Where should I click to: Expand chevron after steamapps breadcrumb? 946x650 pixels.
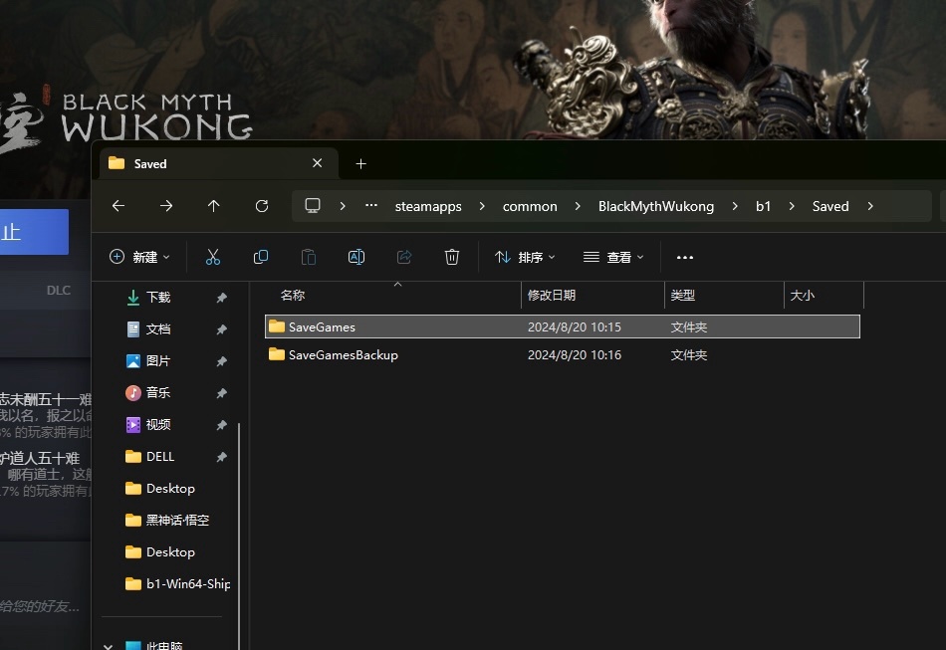(x=481, y=206)
